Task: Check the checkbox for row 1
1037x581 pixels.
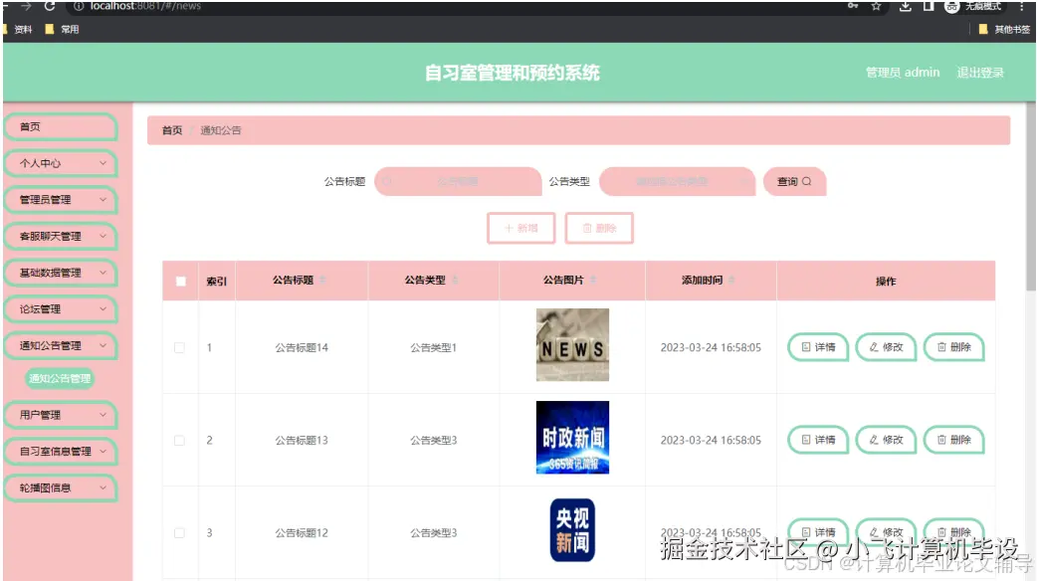Action: coord(180,347)
